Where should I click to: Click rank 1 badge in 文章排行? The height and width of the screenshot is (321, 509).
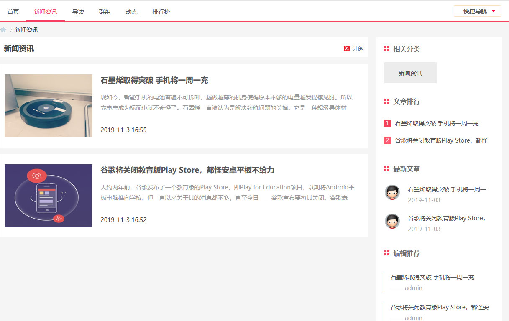[x=387, y=123]
